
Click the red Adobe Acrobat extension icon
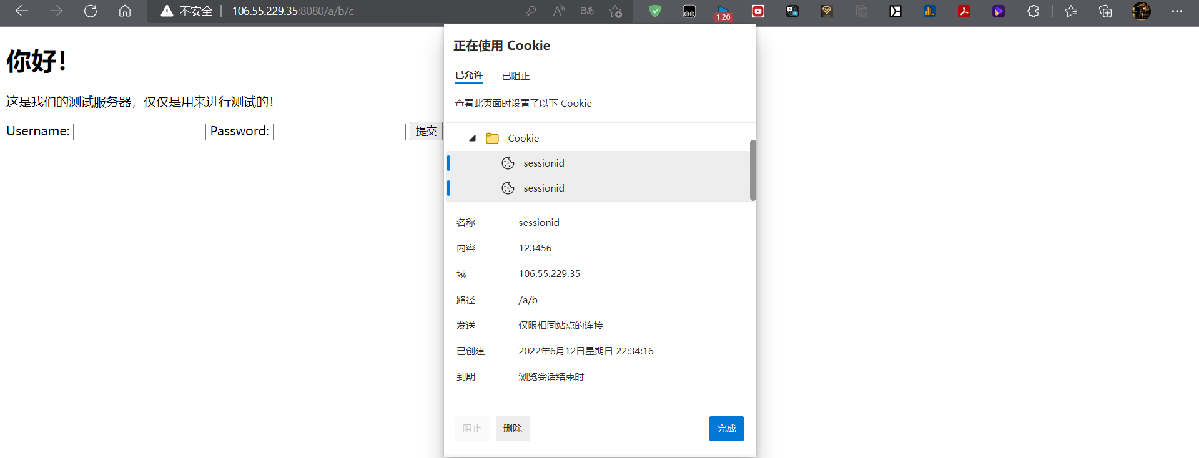964,11
